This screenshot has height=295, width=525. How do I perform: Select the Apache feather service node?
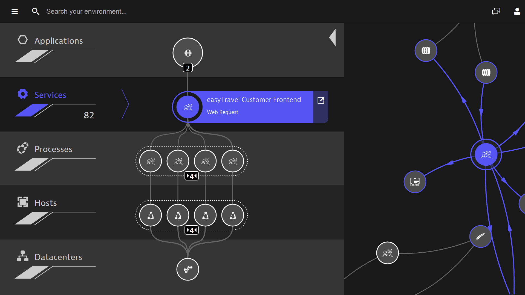[480, 236]
